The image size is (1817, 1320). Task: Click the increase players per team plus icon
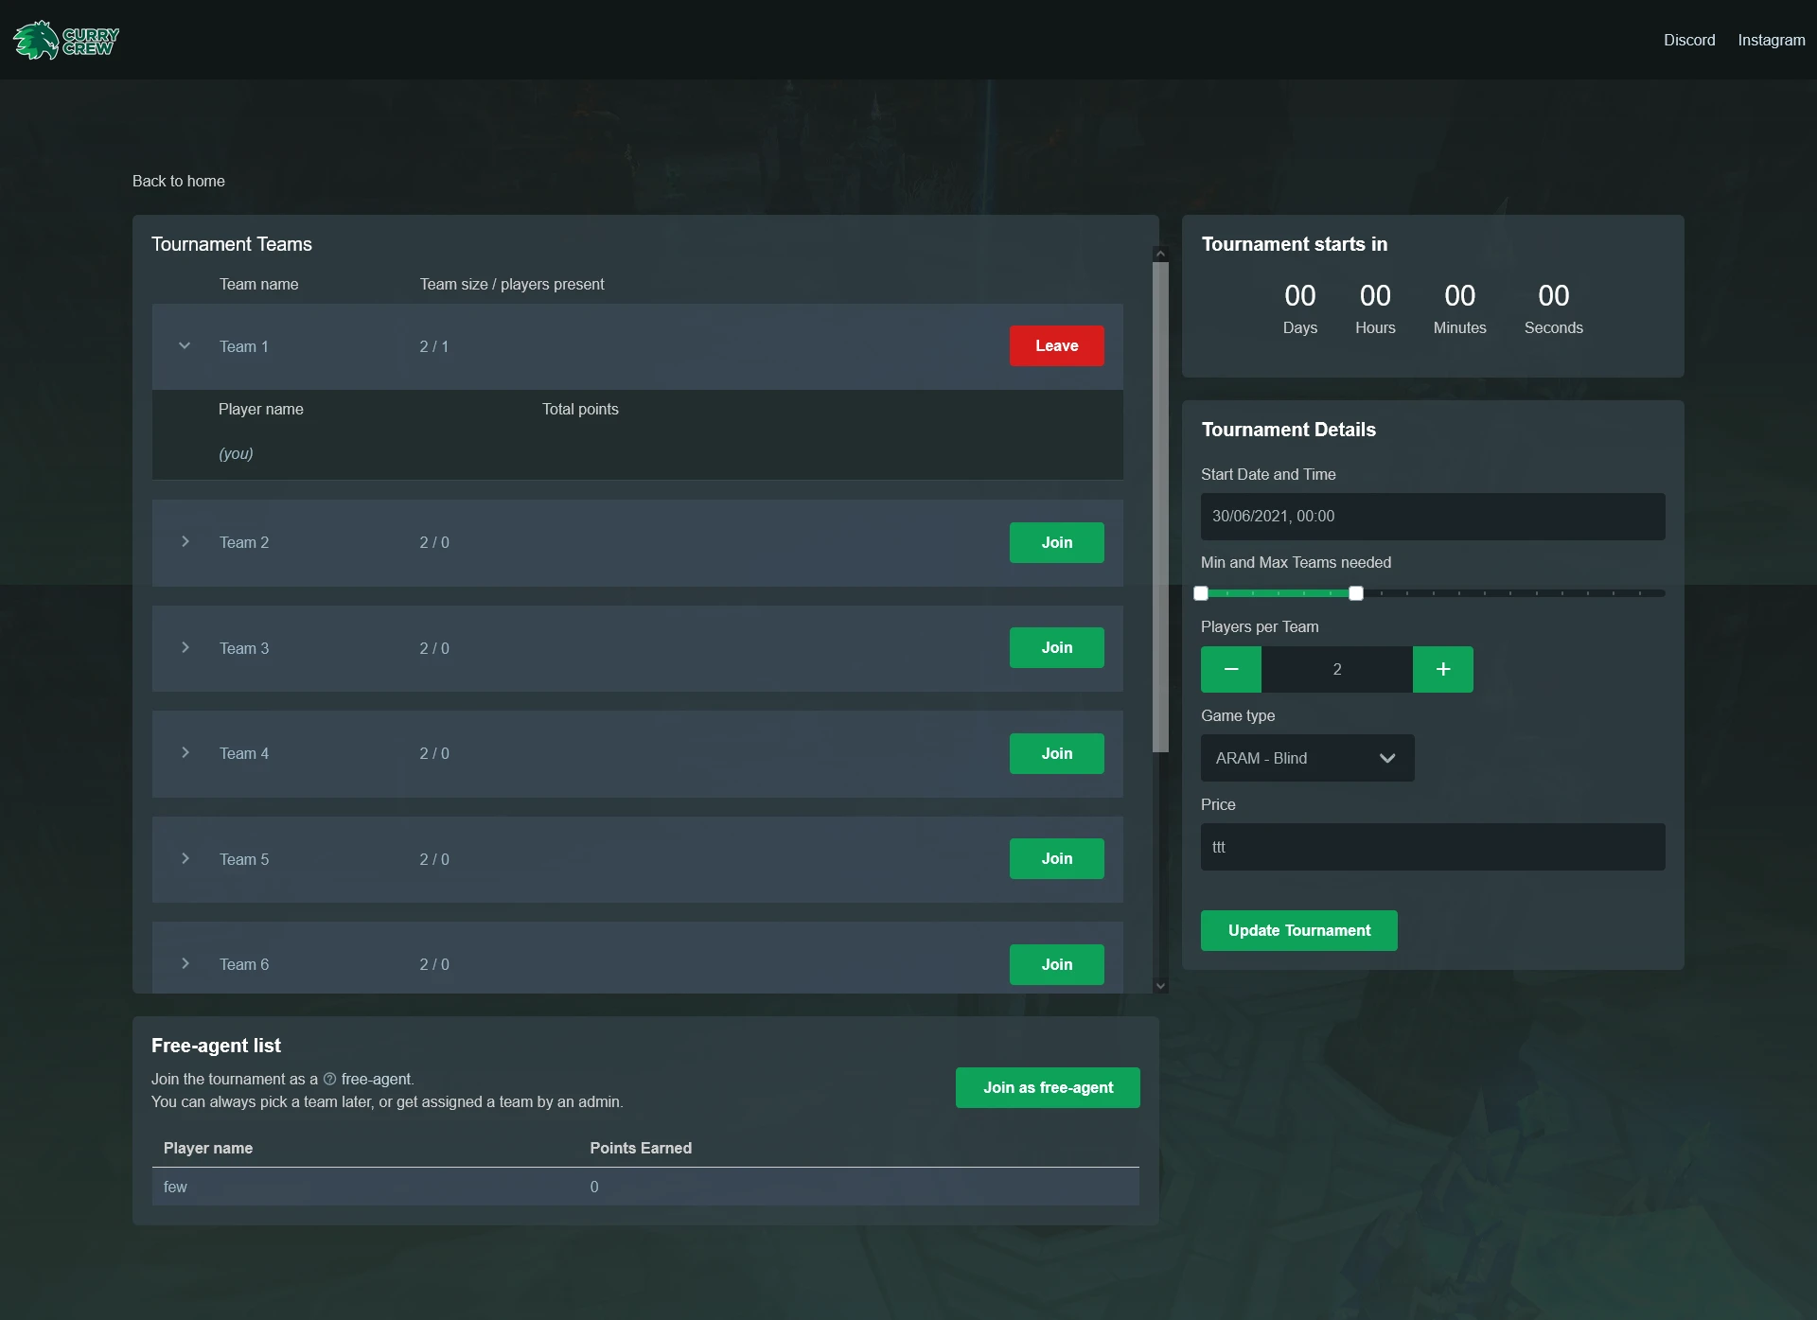pyautogui.click(x=1441, y=670)
